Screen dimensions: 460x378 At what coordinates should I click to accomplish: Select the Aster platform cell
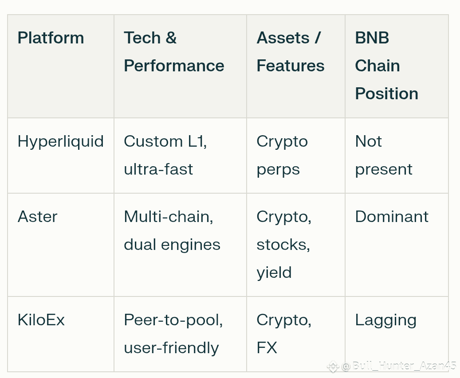tap(37, 217)
